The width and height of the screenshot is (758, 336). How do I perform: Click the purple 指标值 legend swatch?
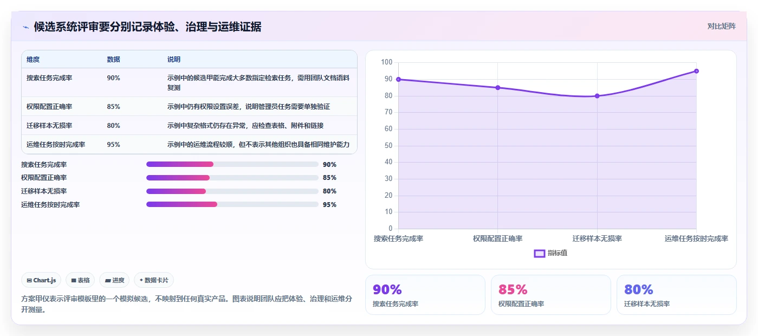coord(539,253)
